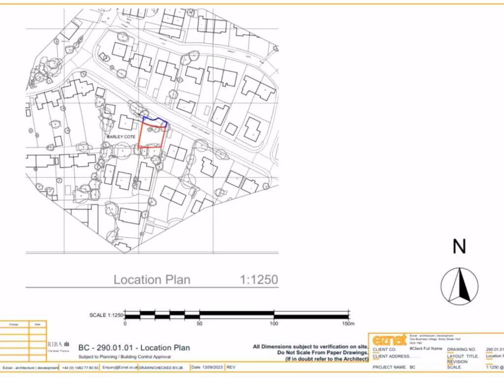Image resolution: width=504 pixels, height=378 pixels.
Task: Click the BARLEY COTE map label
Action: (121, 136)
